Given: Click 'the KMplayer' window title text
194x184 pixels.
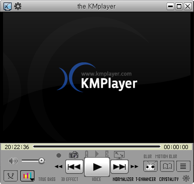Looking at the screenshot, I should click(x=97, y=7).
